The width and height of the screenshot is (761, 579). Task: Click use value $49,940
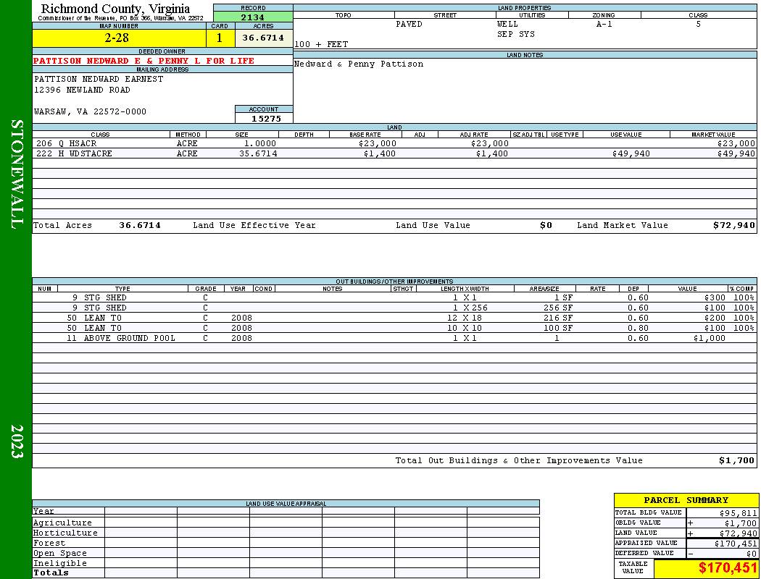631,153
